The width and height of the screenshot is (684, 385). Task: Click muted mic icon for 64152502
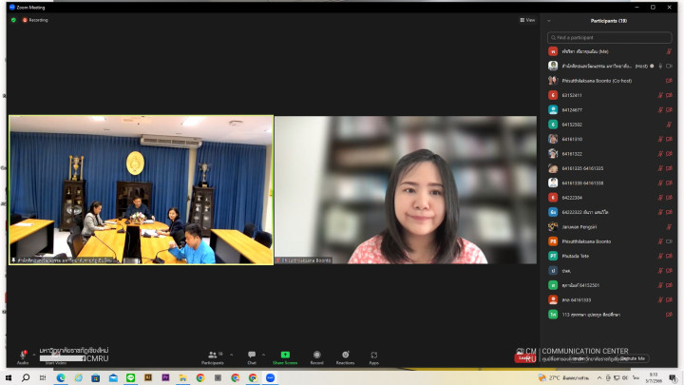[669, 125]
